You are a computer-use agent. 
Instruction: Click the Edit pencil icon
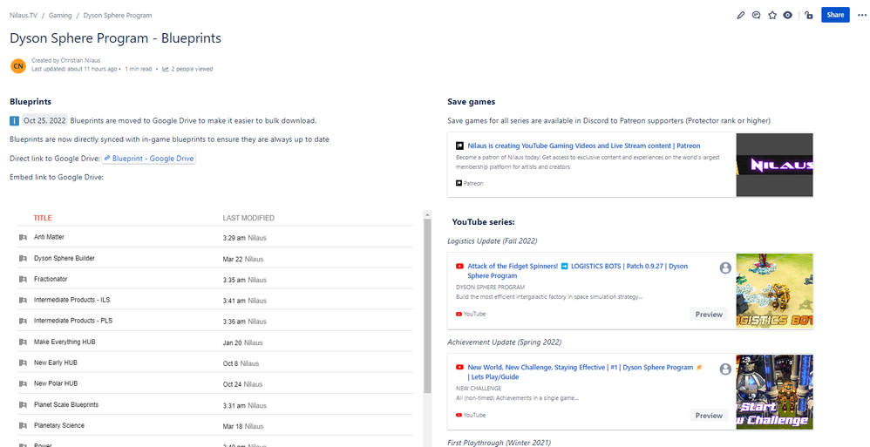click(x=740, y=16)
